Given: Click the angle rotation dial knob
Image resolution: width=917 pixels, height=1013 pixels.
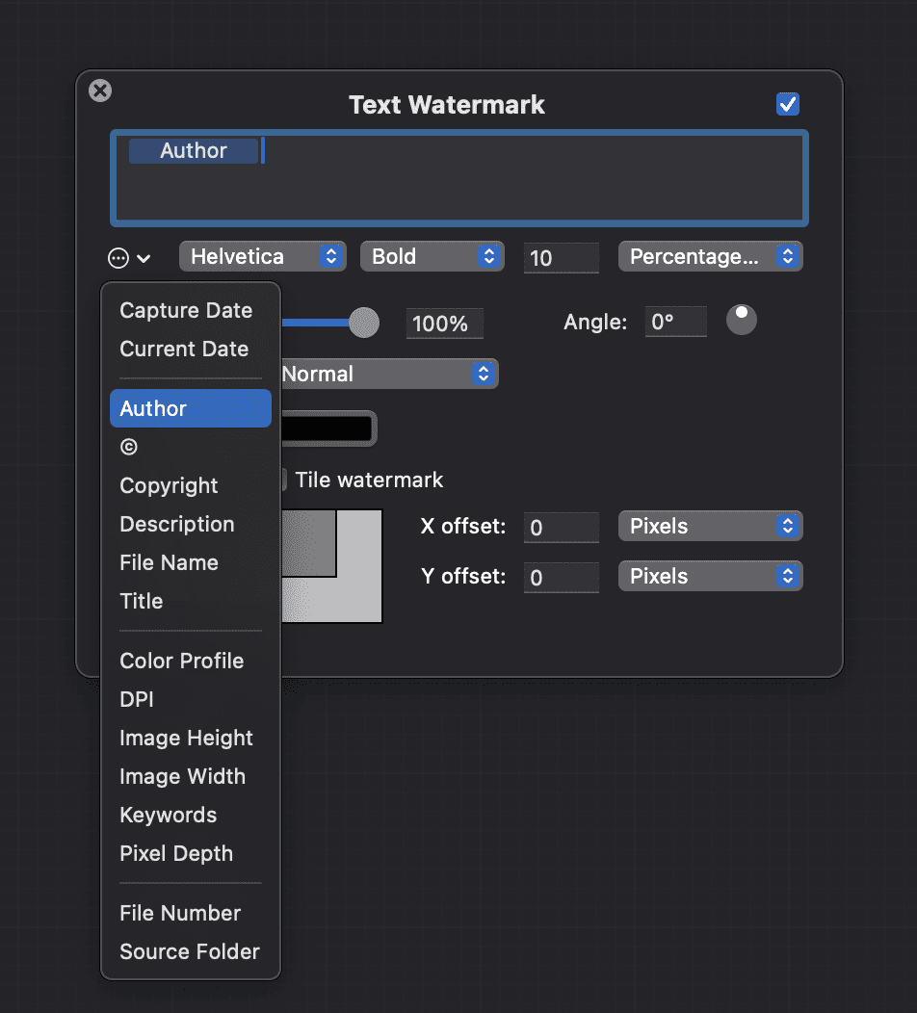Looking at the screenshot, I should click(741, 321).
